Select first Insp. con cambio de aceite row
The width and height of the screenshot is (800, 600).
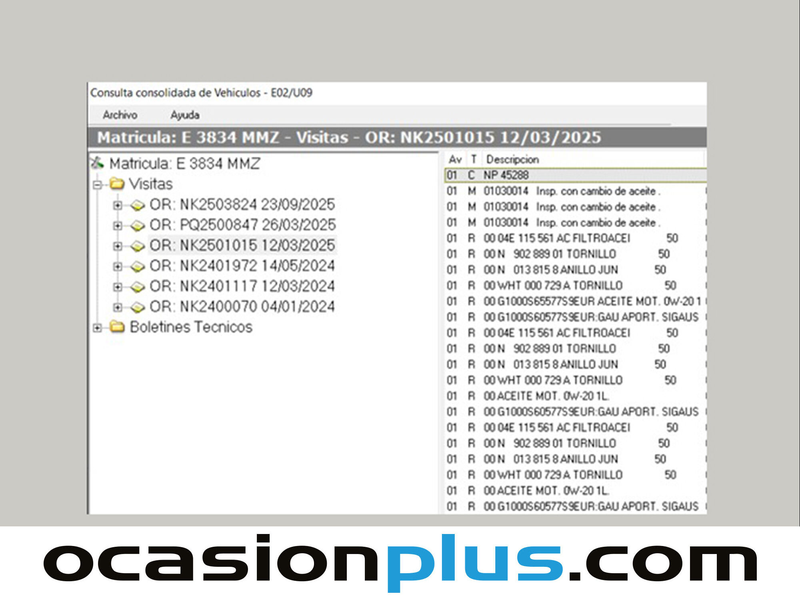(x=598, y=191)
